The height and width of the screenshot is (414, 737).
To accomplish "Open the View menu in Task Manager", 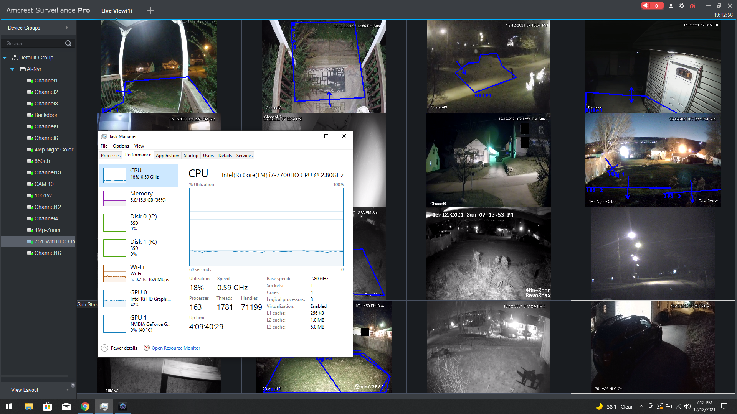I will click(x=139, y=146).
